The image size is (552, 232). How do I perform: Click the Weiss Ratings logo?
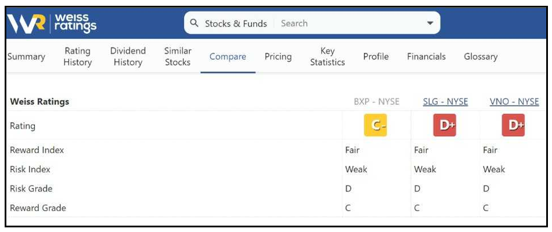pyautogui.click(x=52, y=24)
